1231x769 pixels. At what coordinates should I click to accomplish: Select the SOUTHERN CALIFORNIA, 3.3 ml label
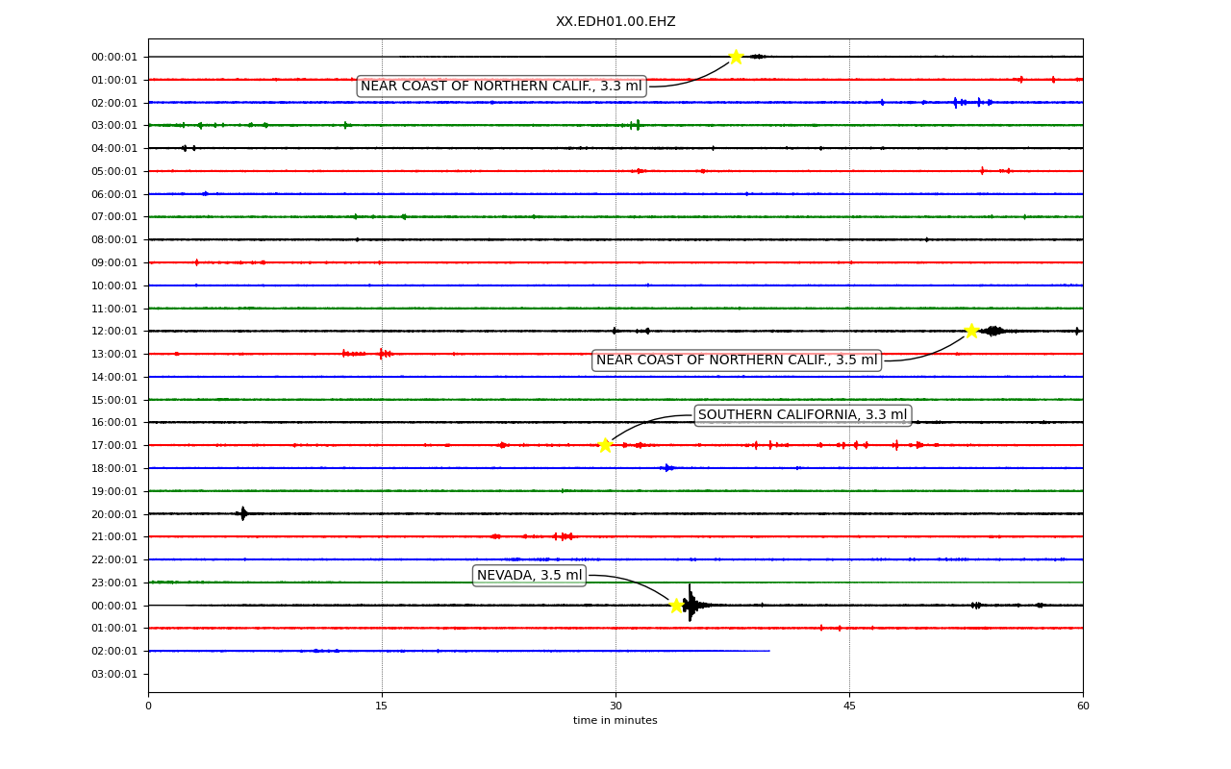tap(803, 415)
